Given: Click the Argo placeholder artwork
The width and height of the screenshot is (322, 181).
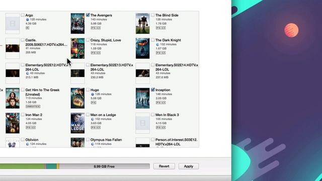Looking at the screenshot, I should 13,24.
